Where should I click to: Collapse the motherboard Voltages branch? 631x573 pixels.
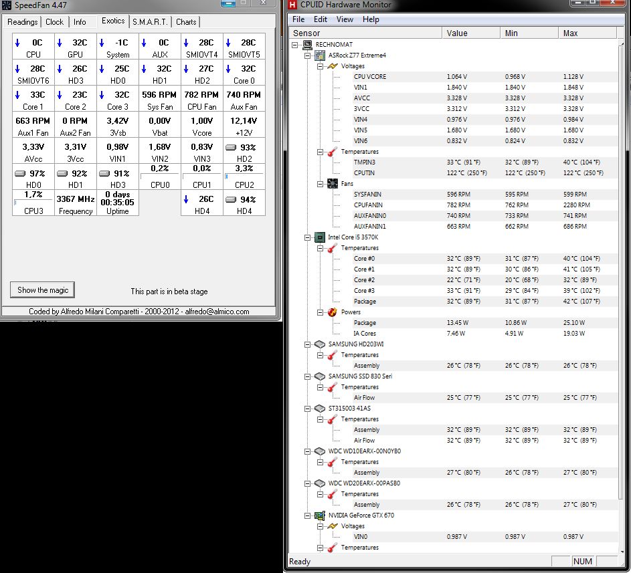coord(320,66)
